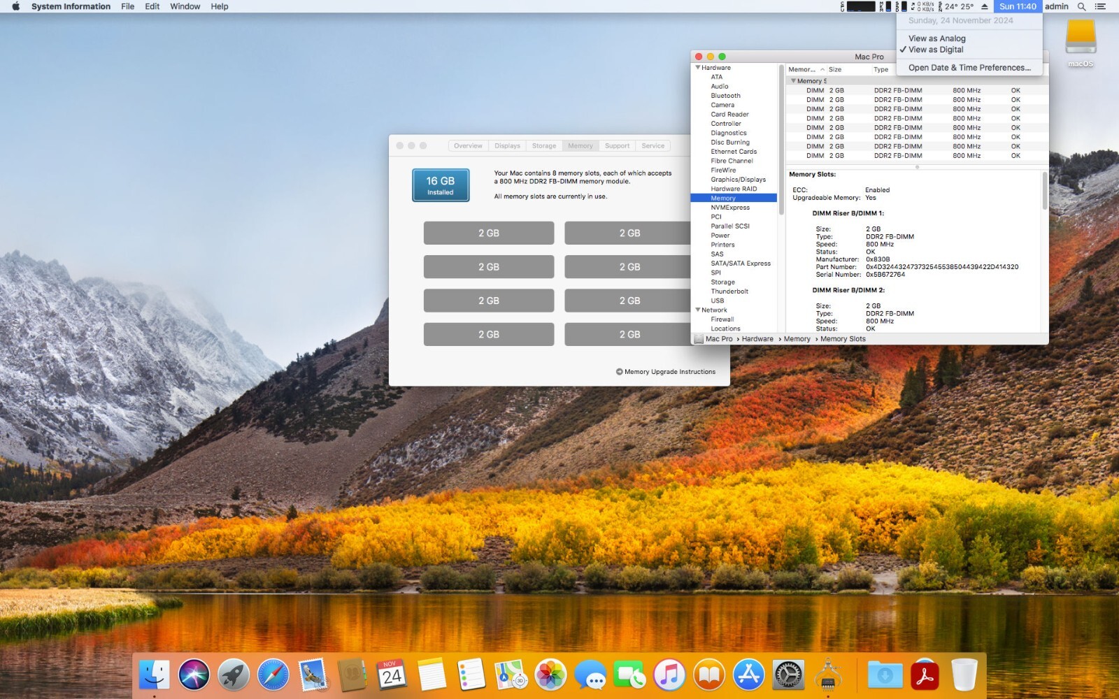1119x699 pixels.
Task: Open Notes app in dock
Action: 432,675
